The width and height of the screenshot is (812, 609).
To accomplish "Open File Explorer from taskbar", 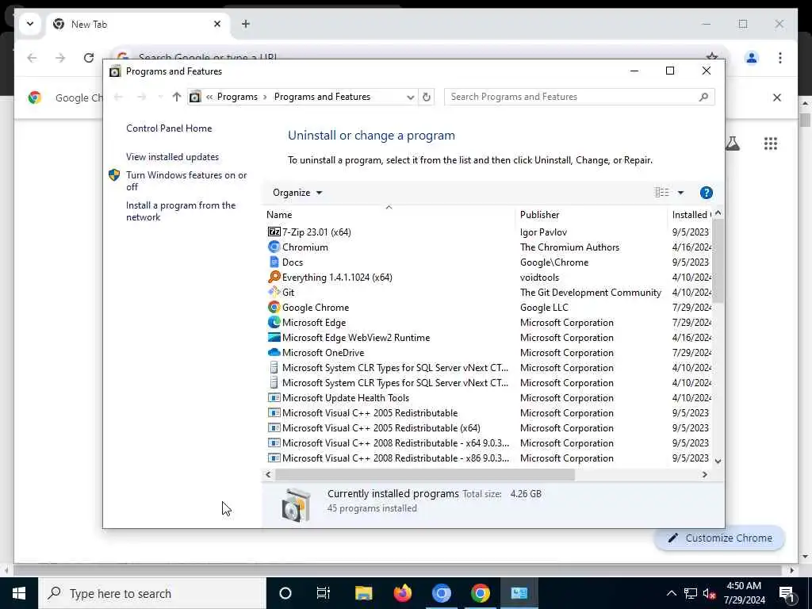I will point(363,593).
